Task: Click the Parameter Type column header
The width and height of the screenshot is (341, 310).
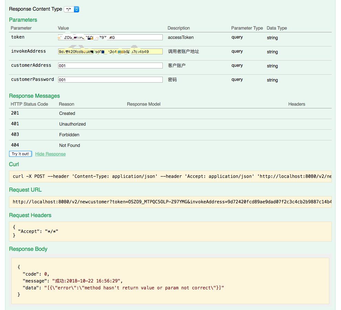Action: coord(247,28)
